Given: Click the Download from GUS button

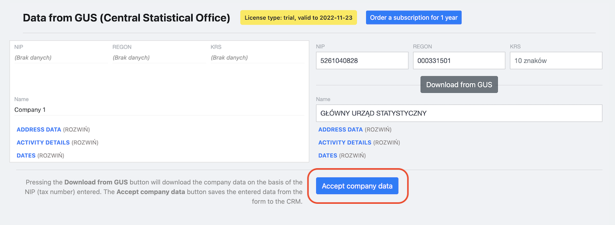Looking at the screenshot, I should pyautogui.click(x=459, y=85).
